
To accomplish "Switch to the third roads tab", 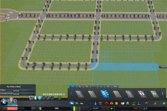I will [x=87, y=87].
